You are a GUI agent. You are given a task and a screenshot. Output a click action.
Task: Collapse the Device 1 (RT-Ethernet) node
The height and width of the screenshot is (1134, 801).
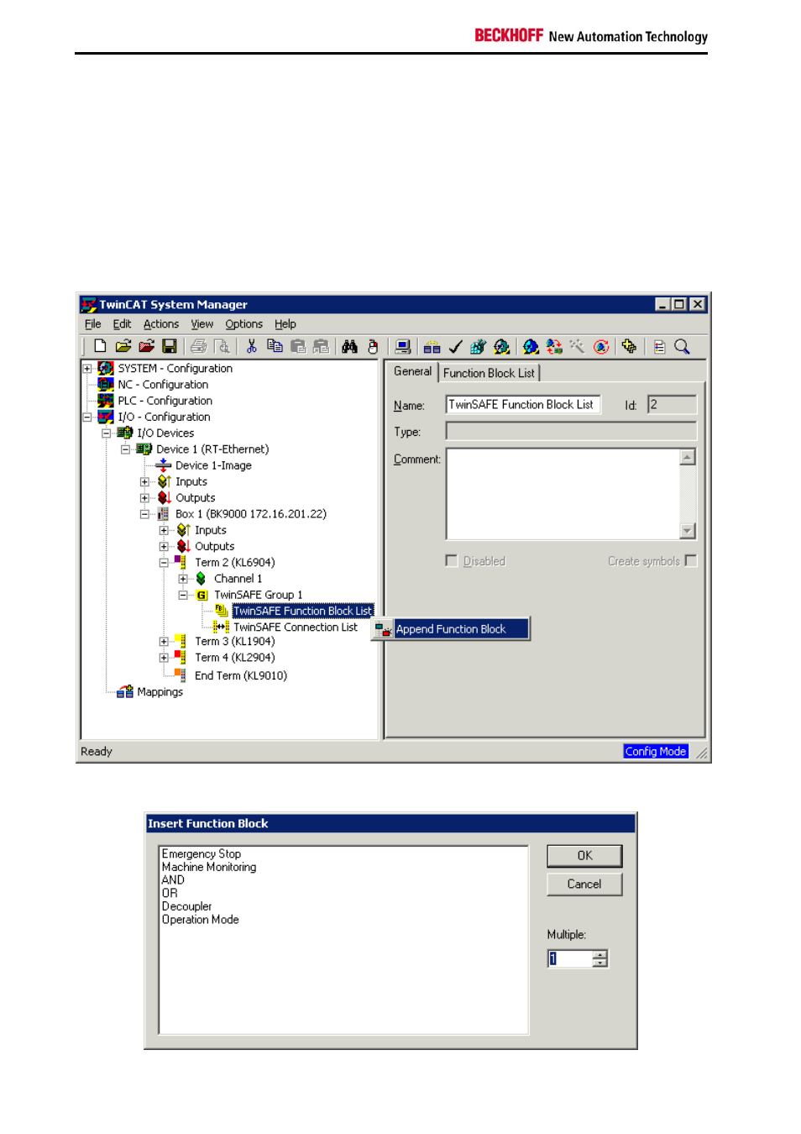[125, 449]
